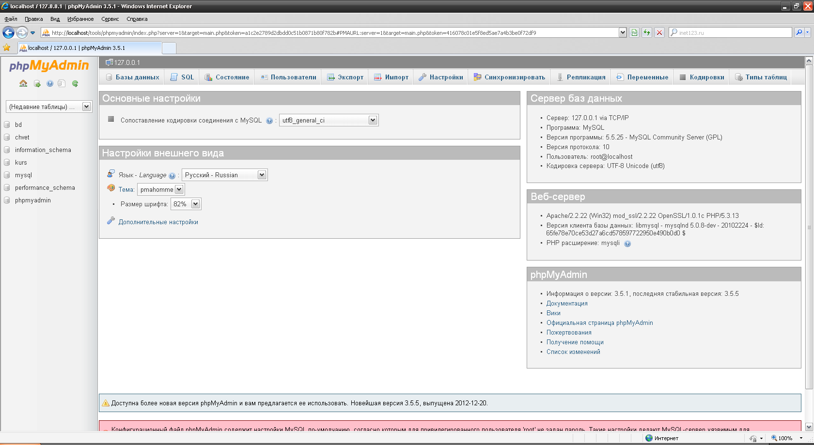Open the Переменные tab

642,77
